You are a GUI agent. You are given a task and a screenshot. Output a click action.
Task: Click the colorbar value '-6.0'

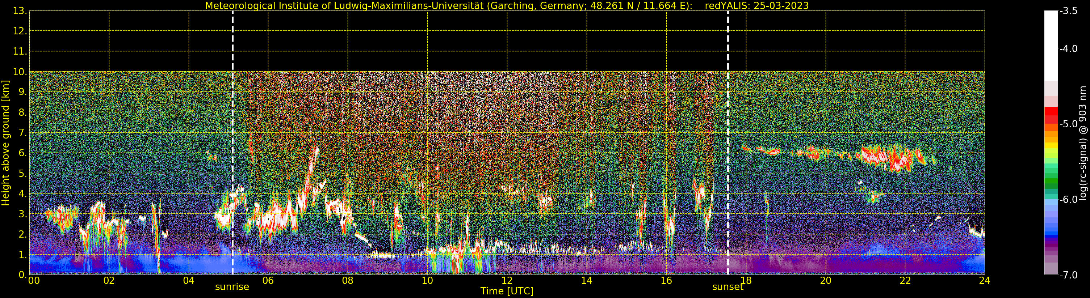click(x=1068, y=200)
